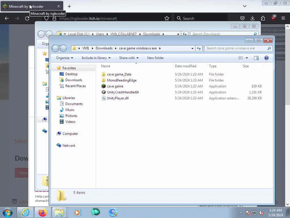Click Firefox icon in taskbar

tap(42, 212)
